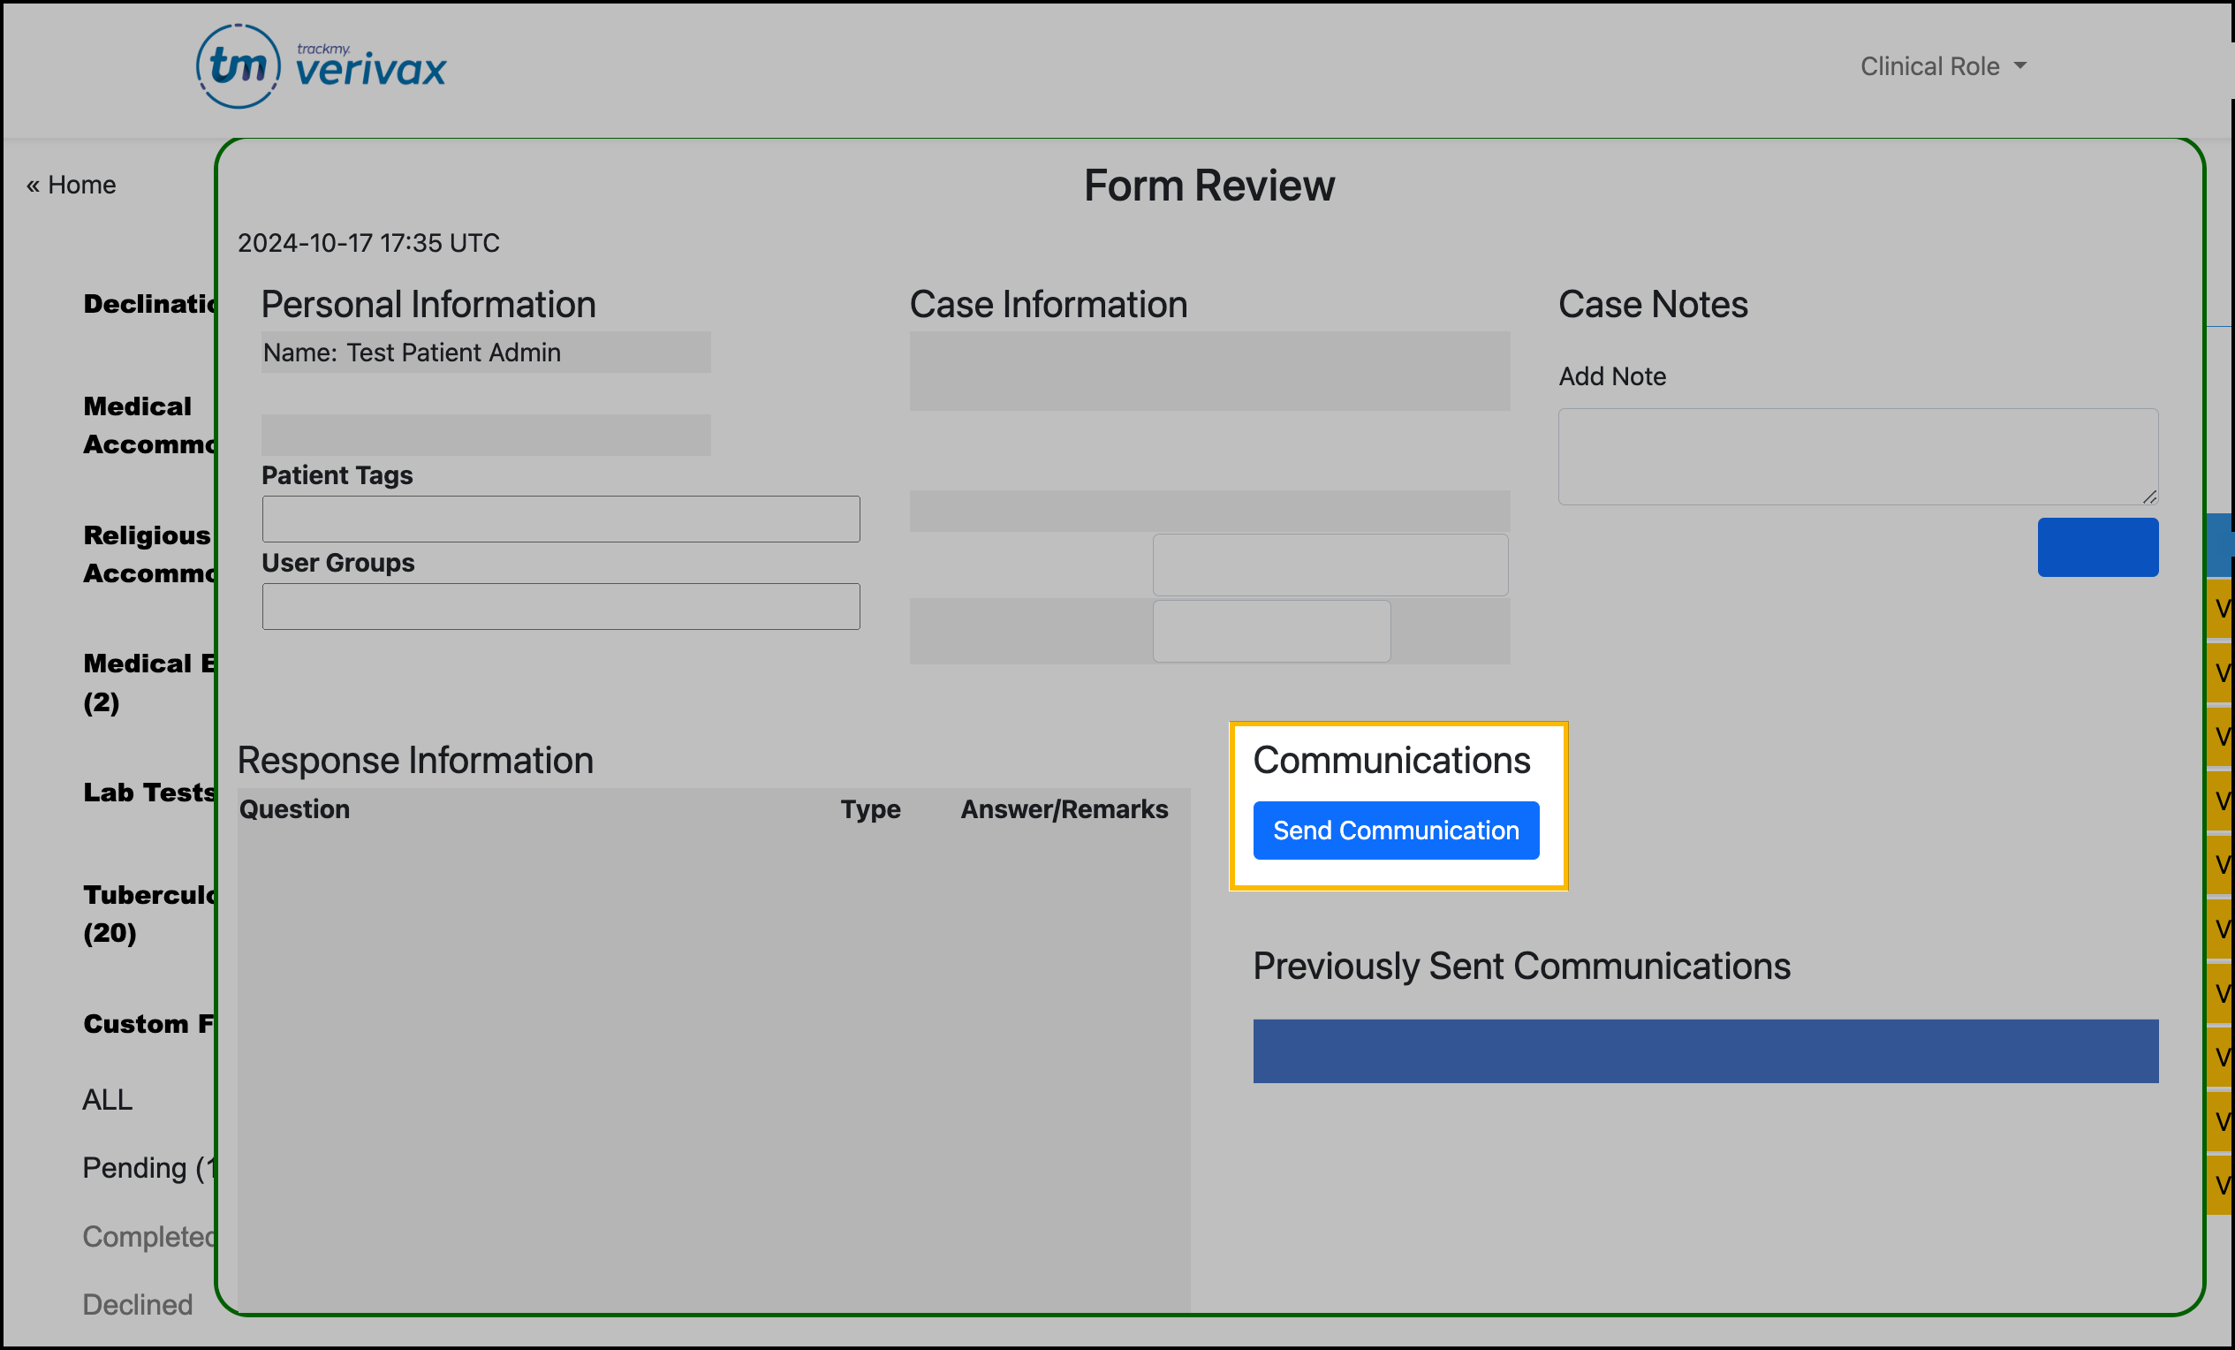Click inside the Add Note text area
Screen dimensions: 2235x1350
(1858, 457)
